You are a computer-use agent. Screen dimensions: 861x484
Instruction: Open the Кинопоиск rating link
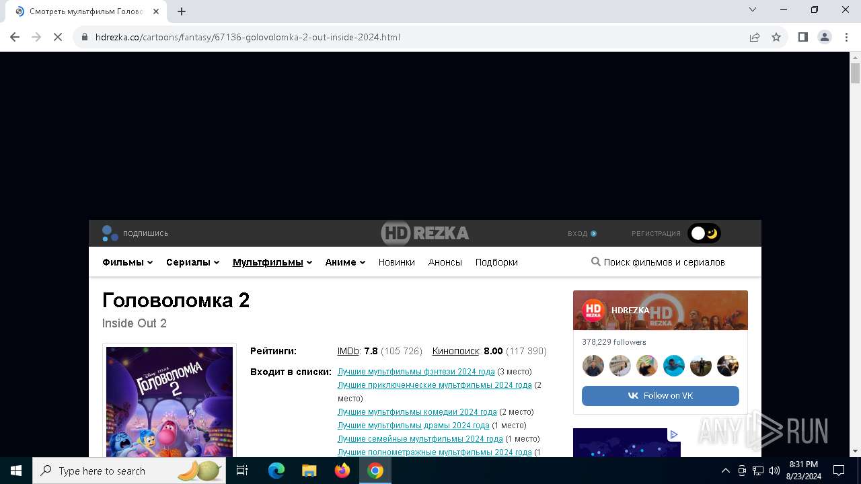tap(455, 351)
